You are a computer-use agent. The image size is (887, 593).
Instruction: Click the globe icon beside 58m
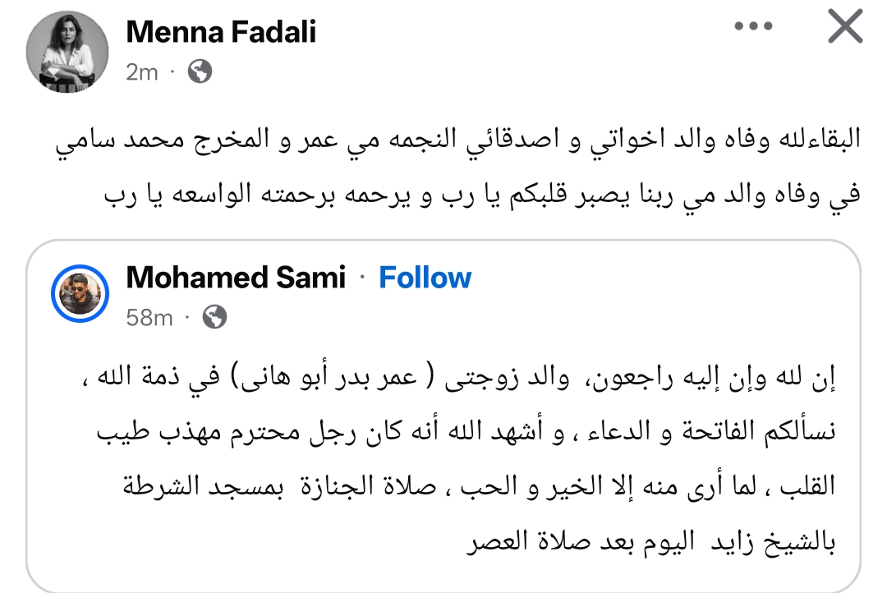[x=214, y=317]
